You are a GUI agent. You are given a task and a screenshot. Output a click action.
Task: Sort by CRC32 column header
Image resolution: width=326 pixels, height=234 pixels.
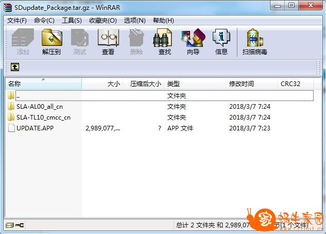point(296,83)
